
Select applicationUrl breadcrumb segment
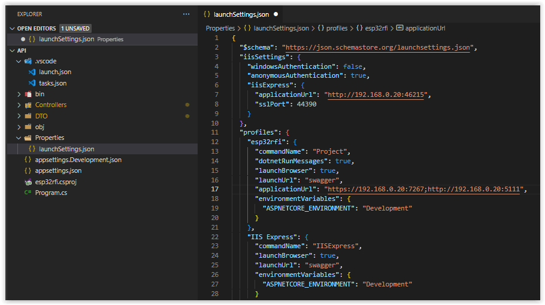425,28
